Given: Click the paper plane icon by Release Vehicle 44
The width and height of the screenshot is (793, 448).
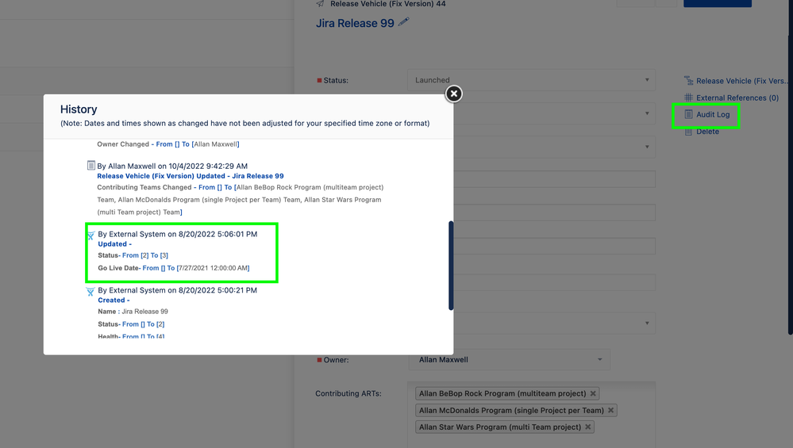Looking at the screenshot, I should click(x=320, y=4).
